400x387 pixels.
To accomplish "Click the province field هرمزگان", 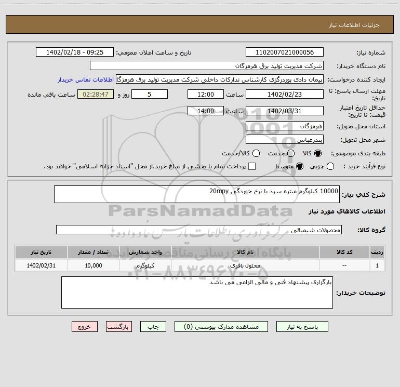I will tap(285, 126).
